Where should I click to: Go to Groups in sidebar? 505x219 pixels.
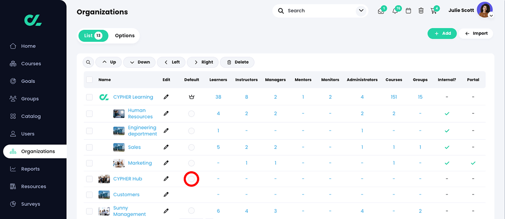(x=30, y=99)
